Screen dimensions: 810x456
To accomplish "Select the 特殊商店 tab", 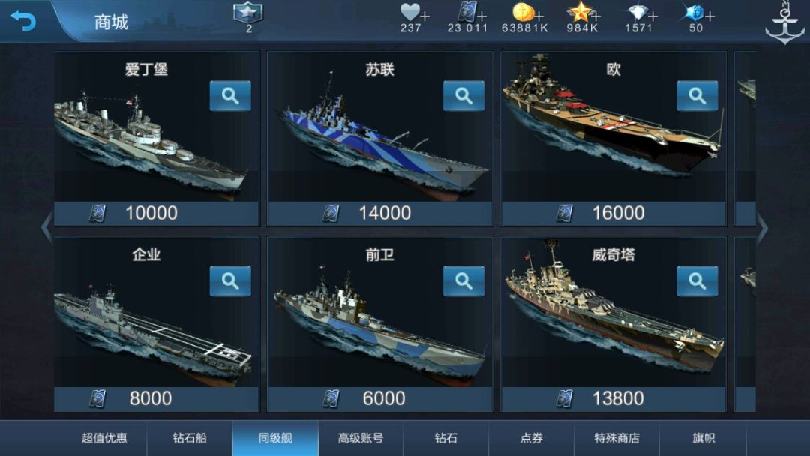I will click(616, 438).
